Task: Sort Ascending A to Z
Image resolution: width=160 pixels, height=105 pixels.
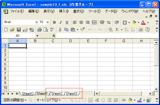Action: [127, 30]
